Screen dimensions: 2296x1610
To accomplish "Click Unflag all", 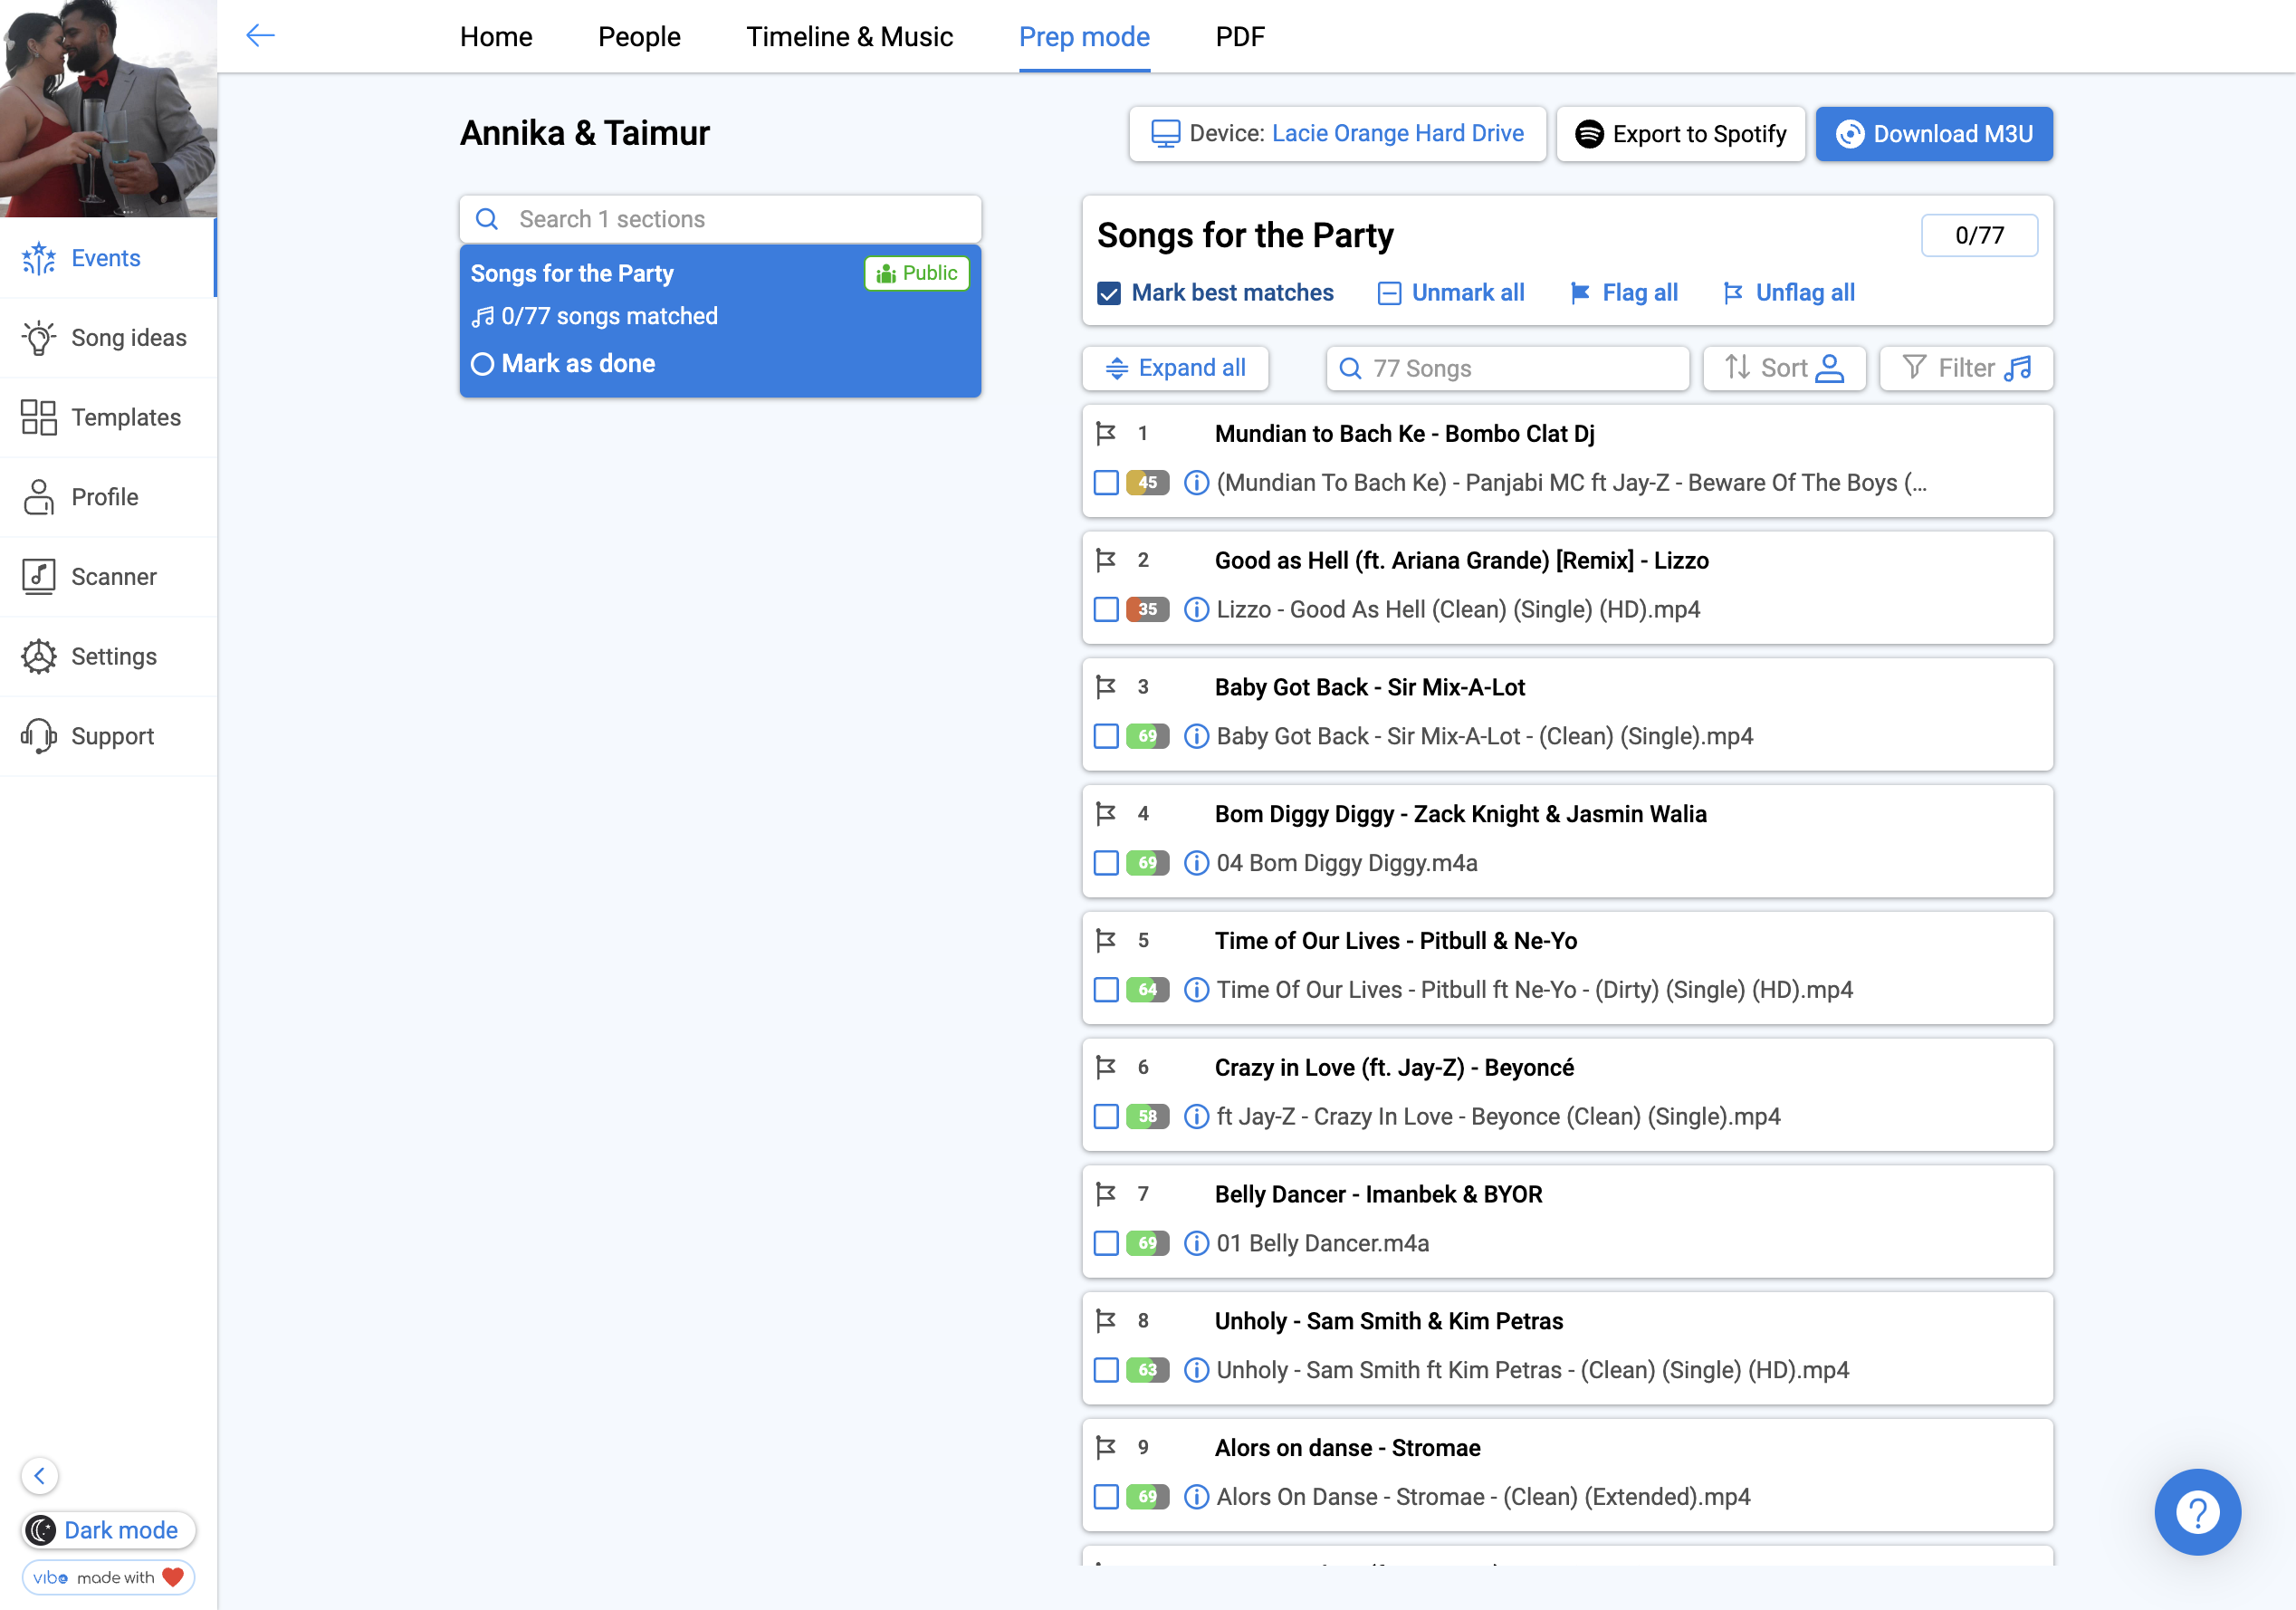I will pyautogui.click(x=1789, y=293).
